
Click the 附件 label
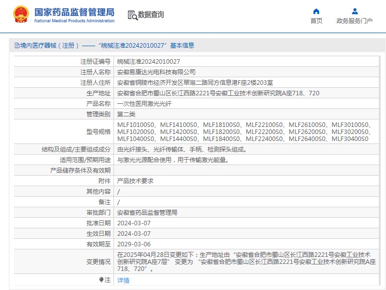104,181
